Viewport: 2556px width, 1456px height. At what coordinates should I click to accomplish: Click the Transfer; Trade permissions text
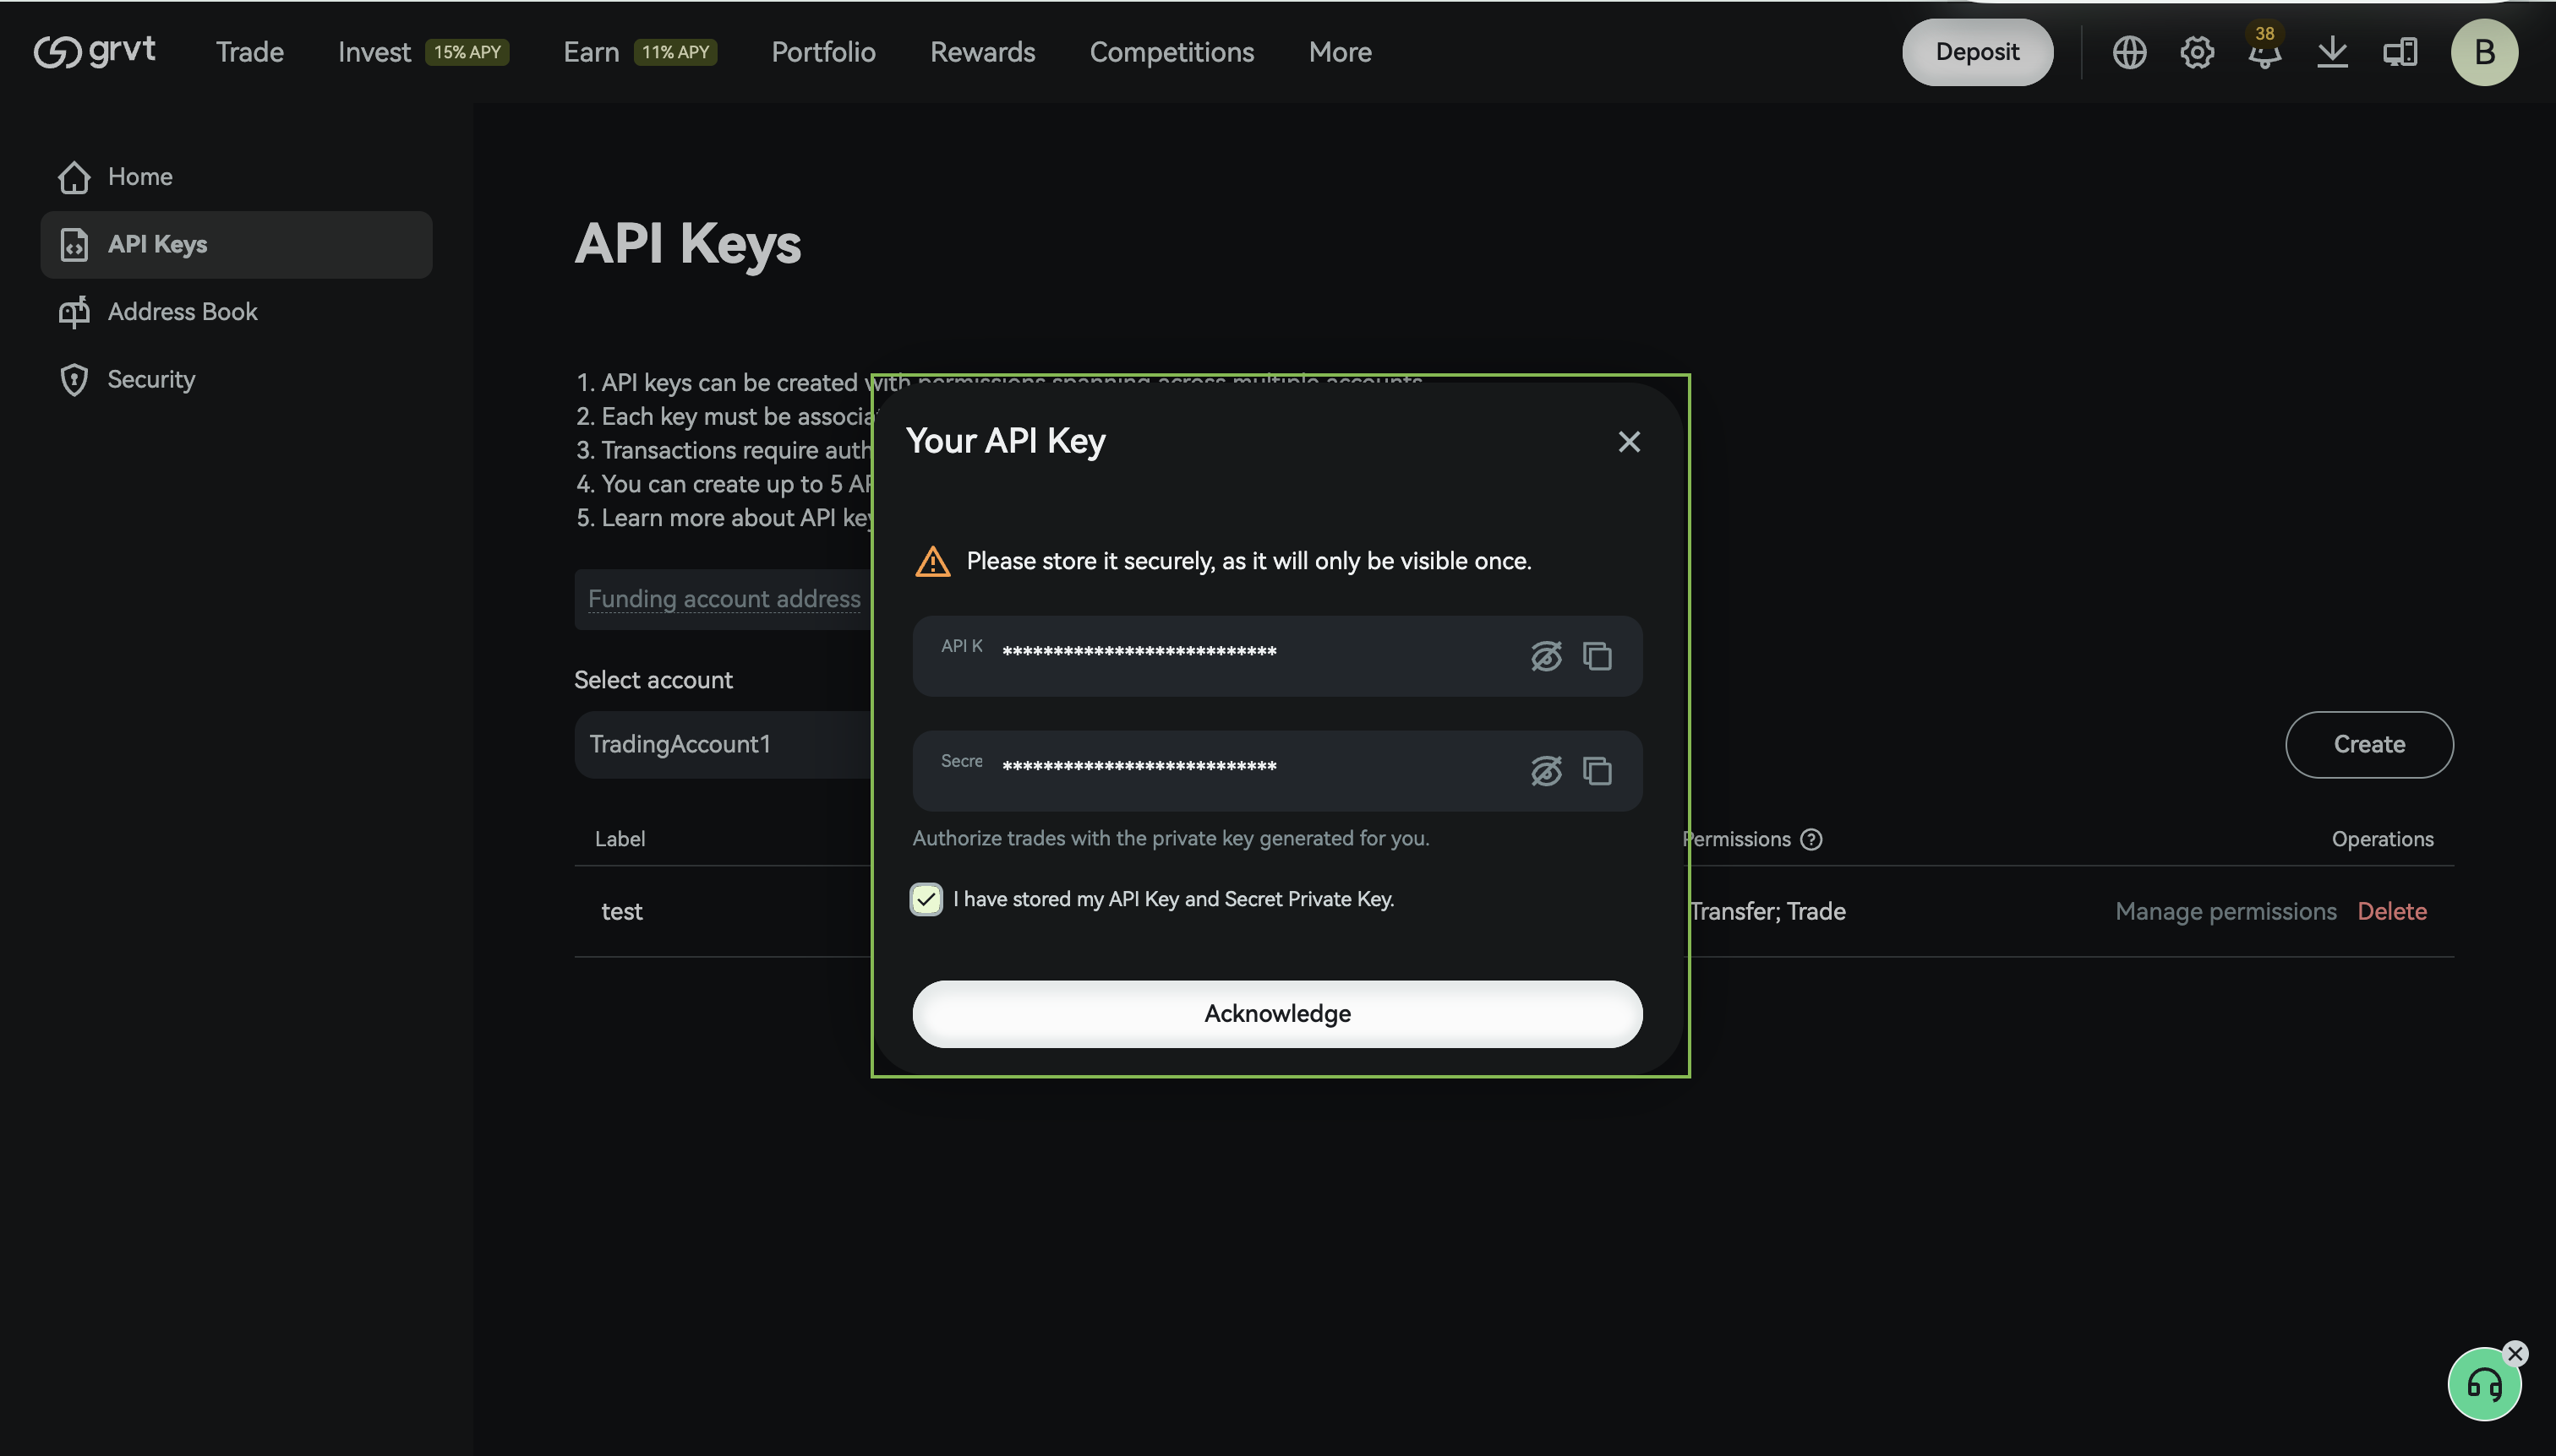(x=1767, y=912)
